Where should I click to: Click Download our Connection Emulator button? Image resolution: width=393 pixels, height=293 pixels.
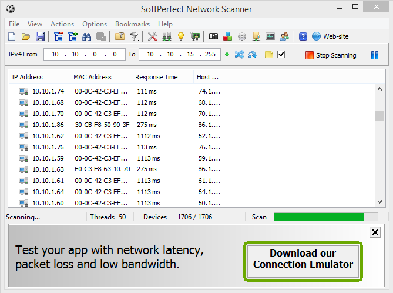pos(303,261)
